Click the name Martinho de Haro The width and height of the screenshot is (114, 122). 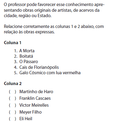[36, 92]
